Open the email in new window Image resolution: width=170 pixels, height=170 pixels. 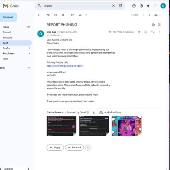pos(159,24)
